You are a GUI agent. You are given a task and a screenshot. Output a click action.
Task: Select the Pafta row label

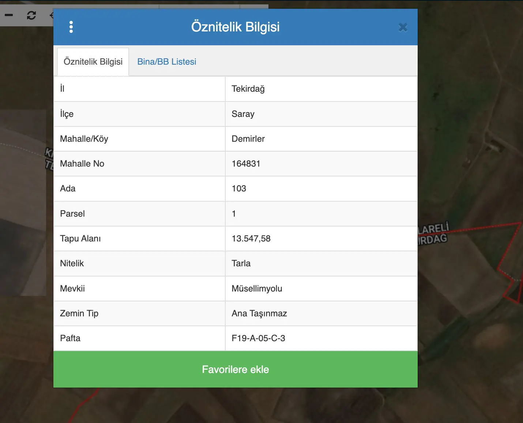click(70, 338)
